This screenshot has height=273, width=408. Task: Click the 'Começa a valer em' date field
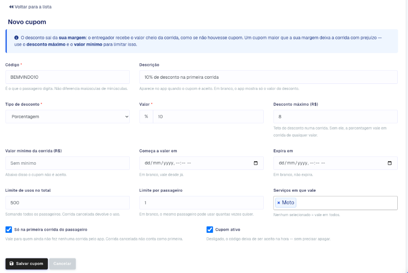201,163
